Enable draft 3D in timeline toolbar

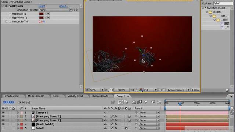coord(126,102)
